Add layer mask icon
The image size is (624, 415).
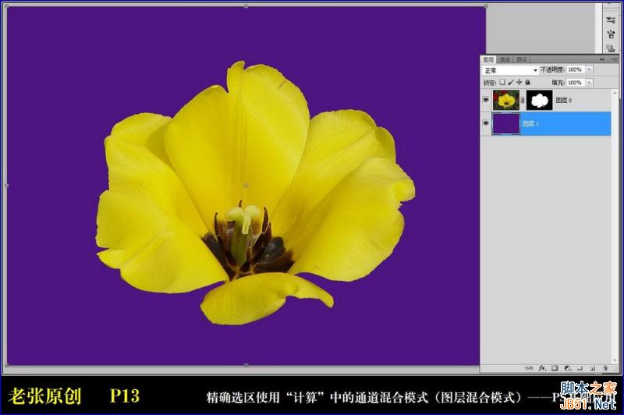[x=555, y=368]
